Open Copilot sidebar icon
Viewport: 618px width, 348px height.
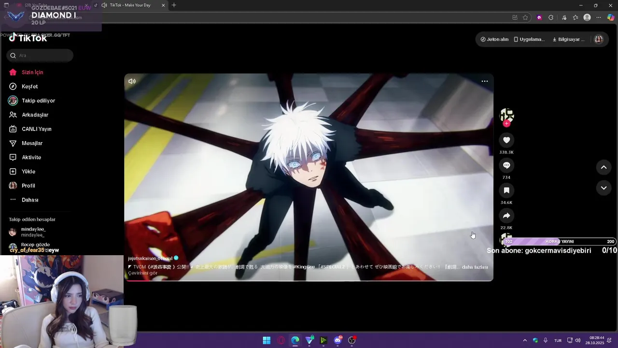tap(611, 17)
